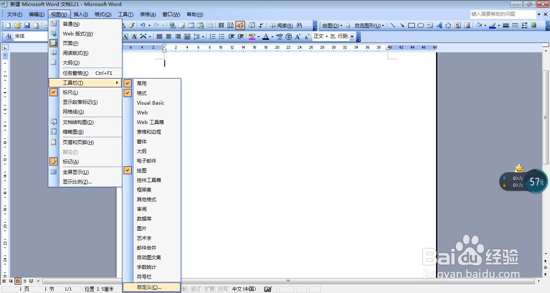Click the Font Color A swatch
The width and height of the screenshot is (550, 293).
(x=266, y=36)
